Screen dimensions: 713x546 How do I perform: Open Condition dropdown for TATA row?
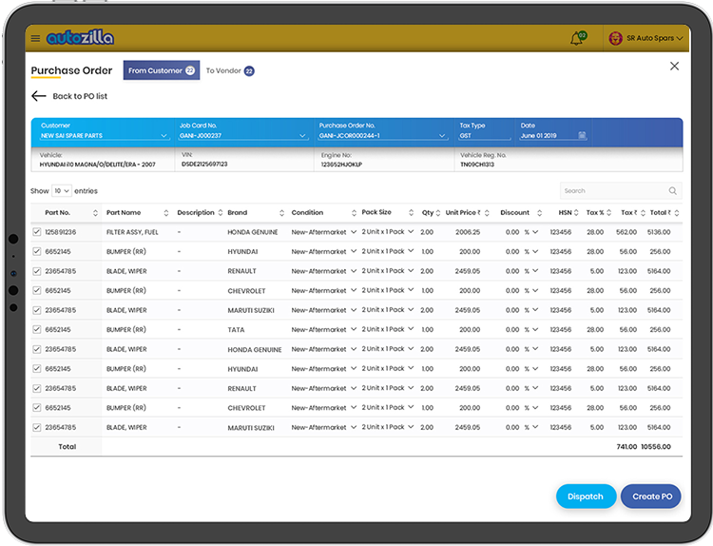tap(354, 329)
